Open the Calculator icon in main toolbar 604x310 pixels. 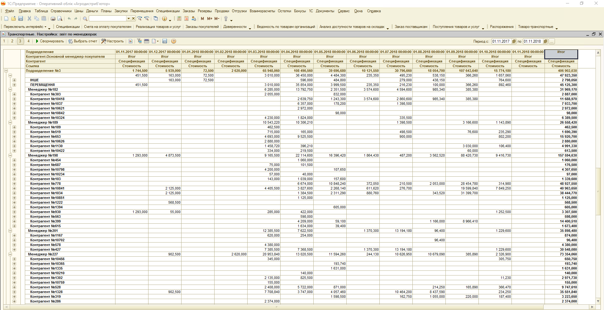coord(179,19)
